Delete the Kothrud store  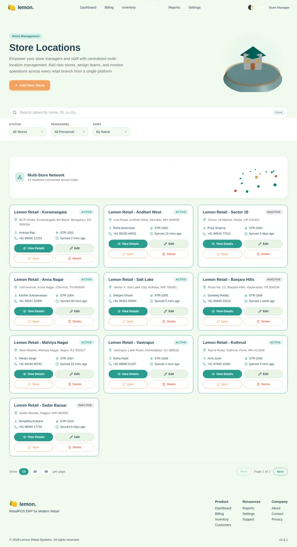click(263, 384)
